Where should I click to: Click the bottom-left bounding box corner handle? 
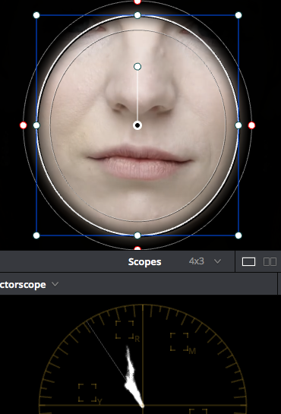[36, 235]
